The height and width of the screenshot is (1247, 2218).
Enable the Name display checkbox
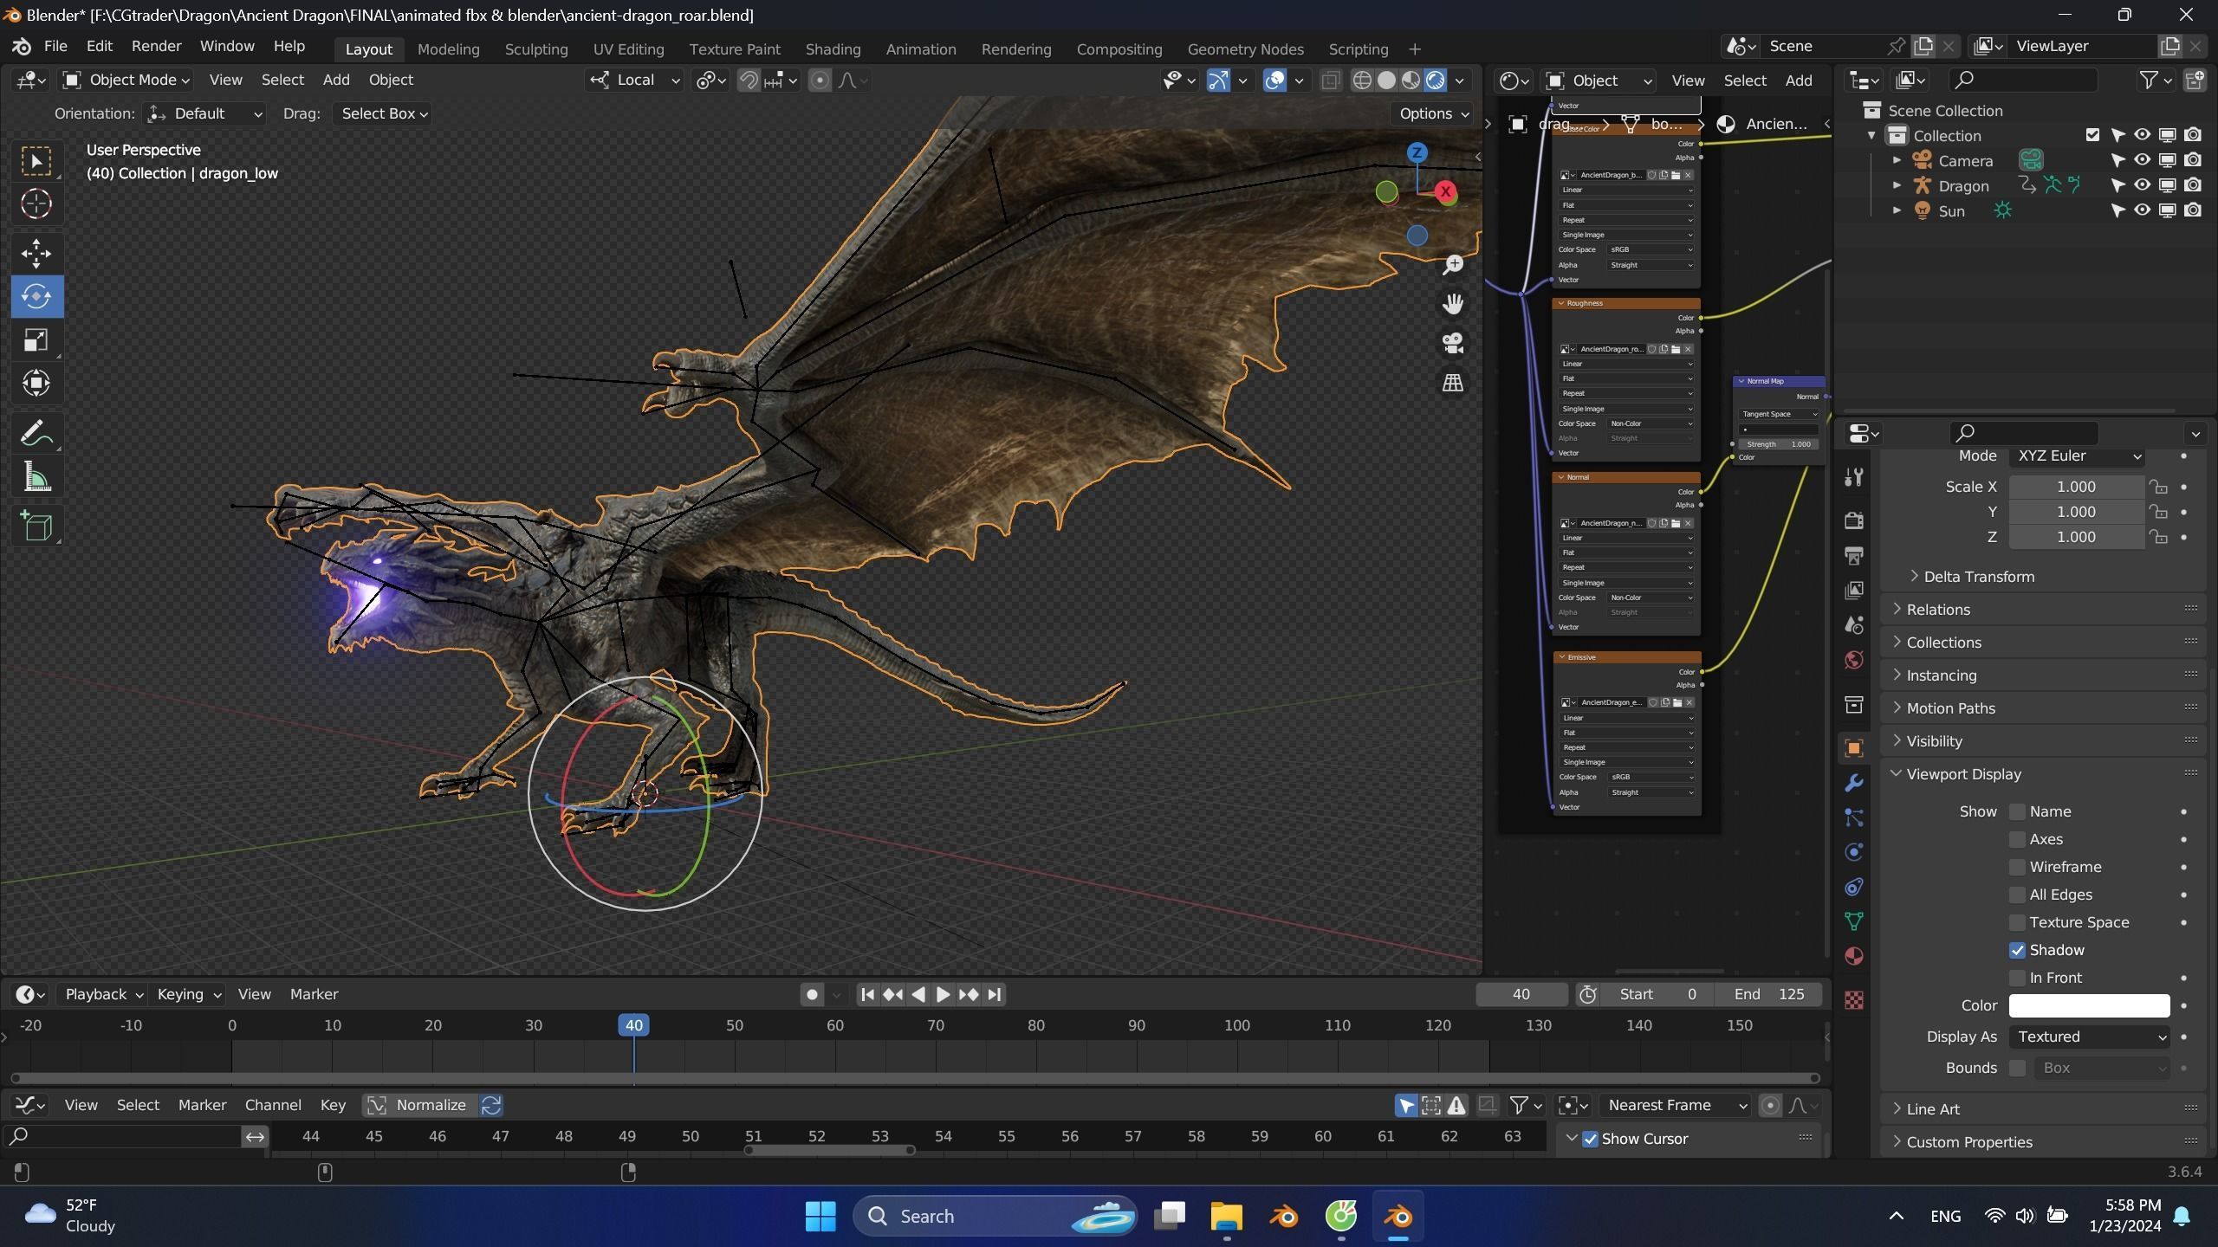[2018, 811]
